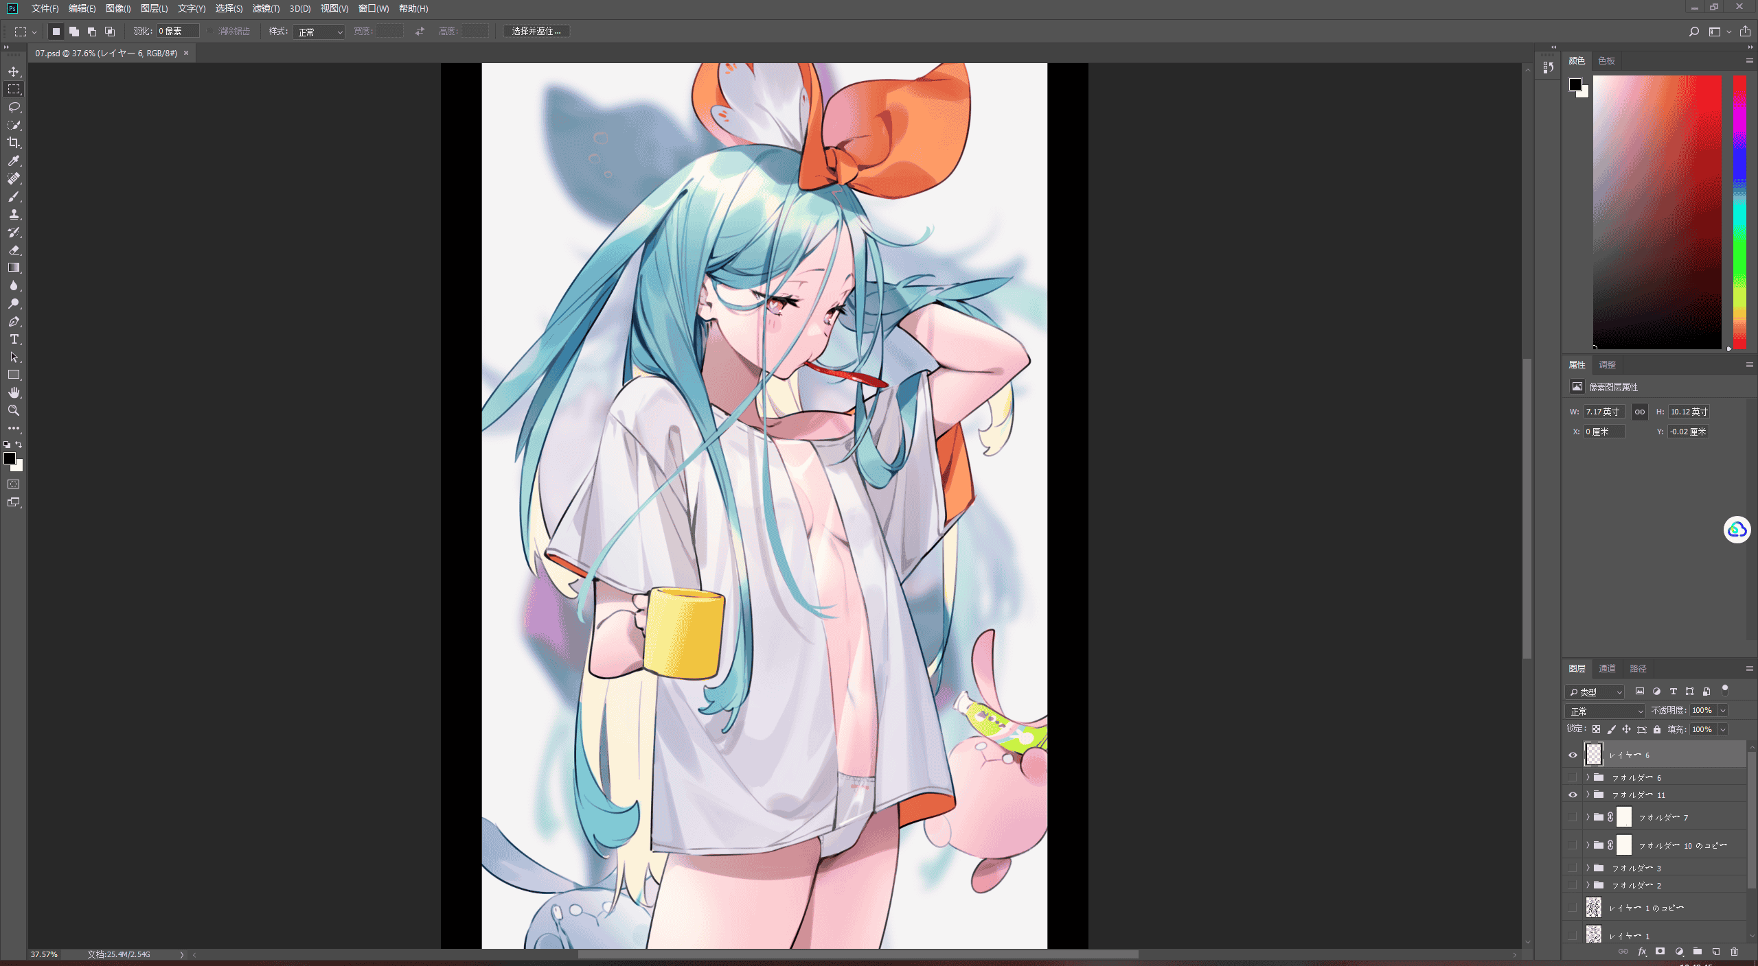The width and height of the screenshot is (1758, 966).
Task: Expand the フォルダー 11 group
Action: 1588,794
